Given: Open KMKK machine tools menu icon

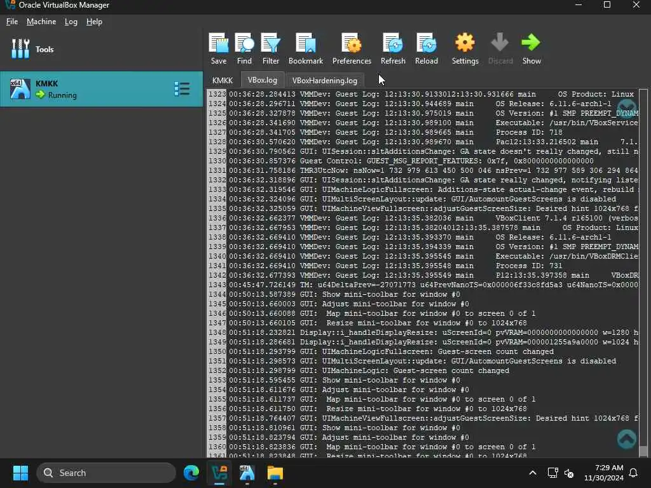Looking at the screenshot, I should (182, 89).
